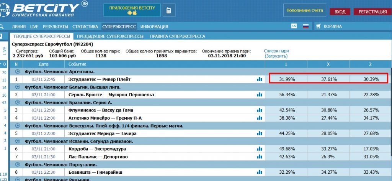The width and height of the screenshot is (392, 181).
Task: Click event name Кордоба — Экстремадура
Action: coord(97,149)
